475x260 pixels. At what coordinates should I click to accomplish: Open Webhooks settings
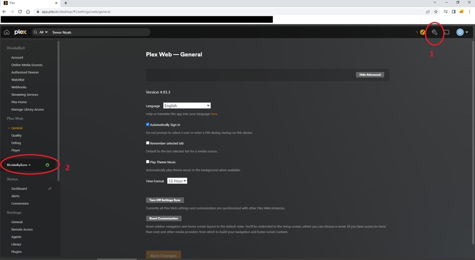pyautogui.click(x=19, y=87)
